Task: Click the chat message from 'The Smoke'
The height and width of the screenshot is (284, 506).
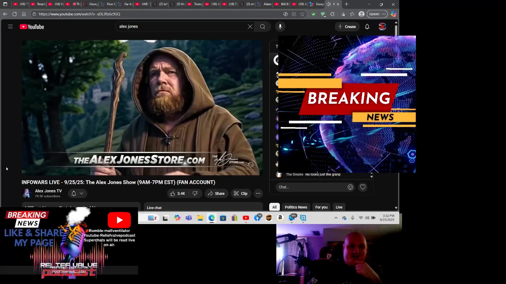Action: (x=313, y=174)
